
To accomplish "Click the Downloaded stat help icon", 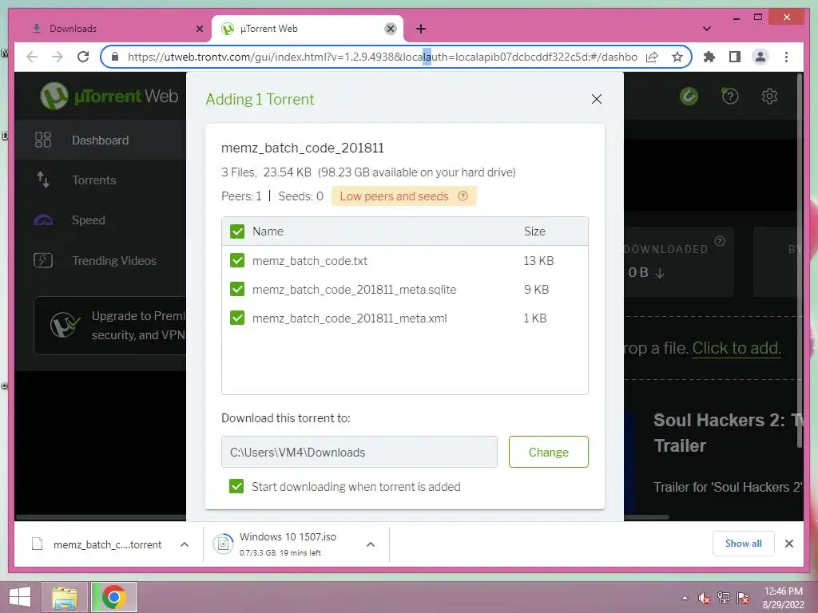I will (x=720, y=241).
